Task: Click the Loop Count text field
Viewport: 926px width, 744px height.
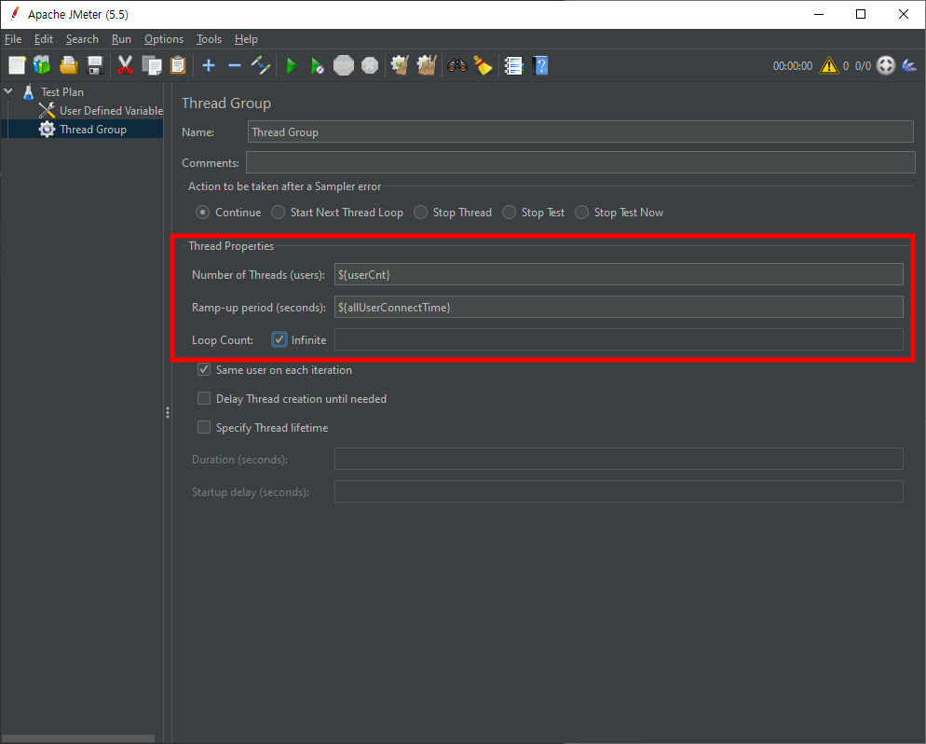Action: [619, 339]
